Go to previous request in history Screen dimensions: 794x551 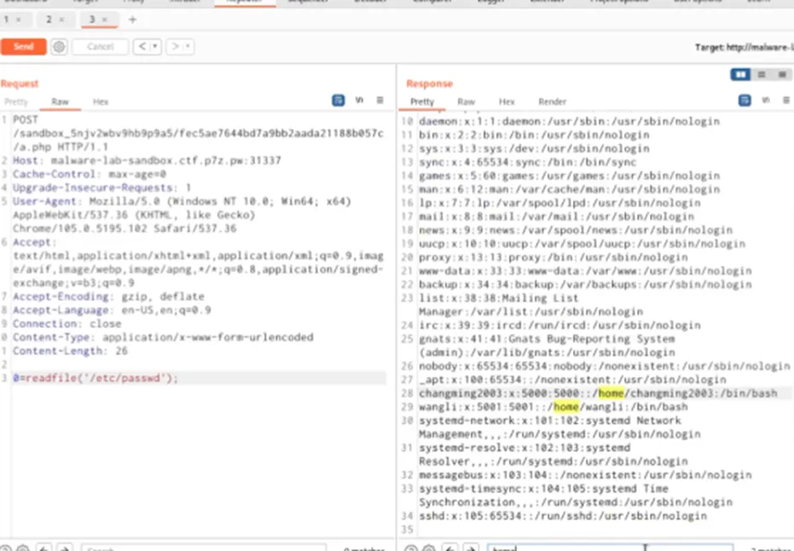[x=142, y=47]
